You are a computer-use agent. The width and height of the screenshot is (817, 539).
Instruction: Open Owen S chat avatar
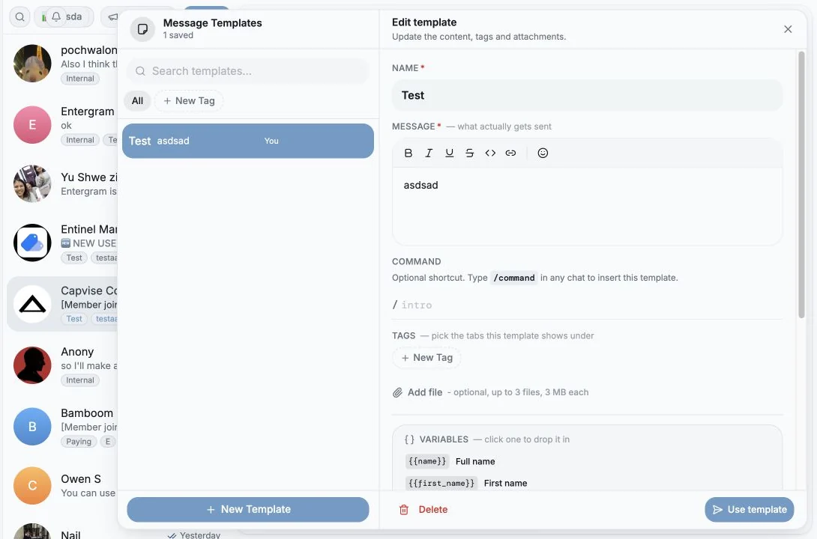tap(32, 485)
